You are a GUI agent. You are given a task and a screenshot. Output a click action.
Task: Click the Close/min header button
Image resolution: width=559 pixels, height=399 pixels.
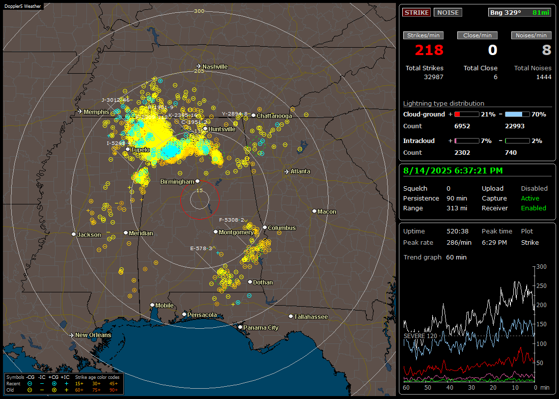coord(477,35)
